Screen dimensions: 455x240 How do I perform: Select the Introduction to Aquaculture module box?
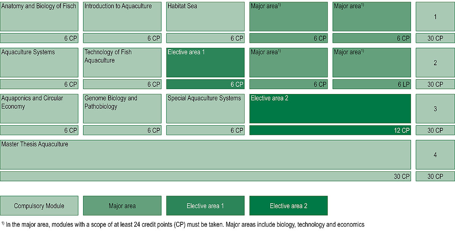click(x=122, y=17)
